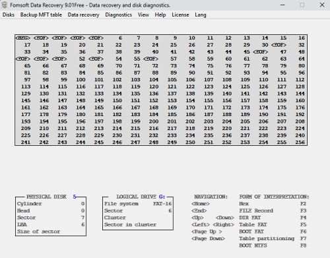The image size is (330, 258).
Task: Click the <Left> navigation label
Action: [x=201, y=224]
